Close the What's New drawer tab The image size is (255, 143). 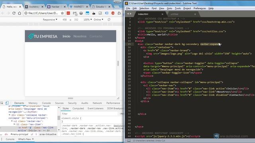[33, 139]
